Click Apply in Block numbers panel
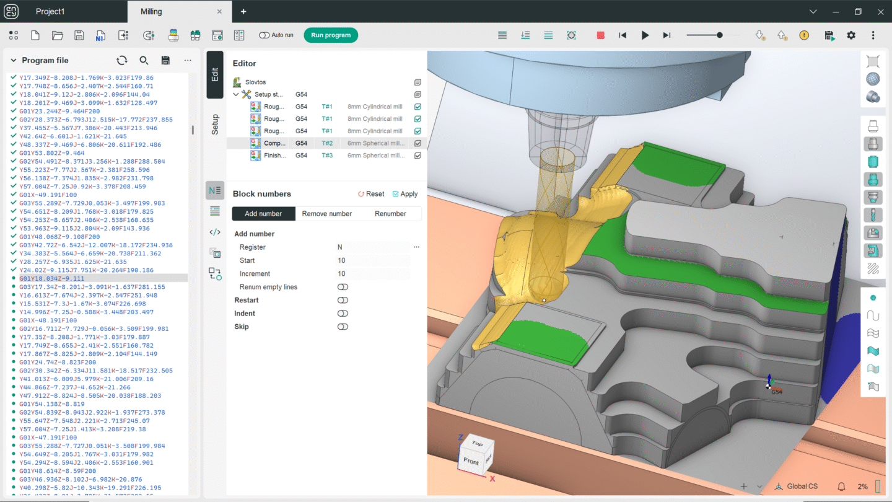This screenshot has width=892, height=502. pyautogui.click(x=405, y=193)
